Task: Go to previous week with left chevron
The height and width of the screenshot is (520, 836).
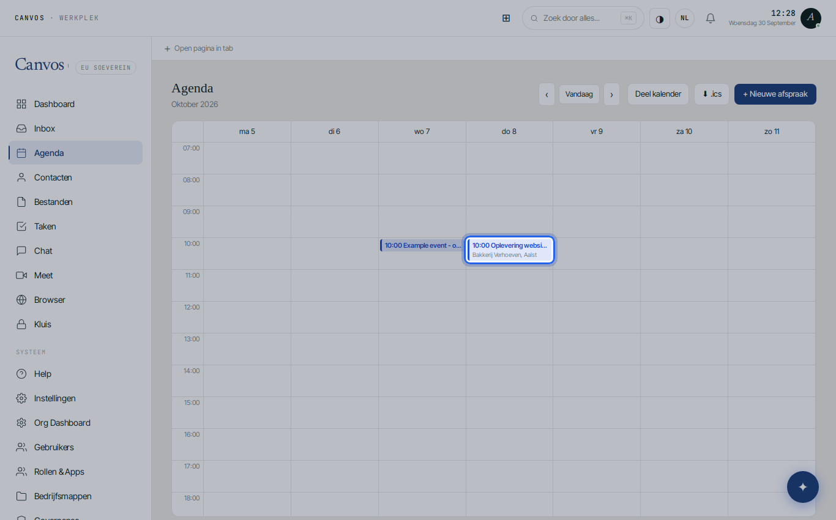Action: click(x=547, y=94)
